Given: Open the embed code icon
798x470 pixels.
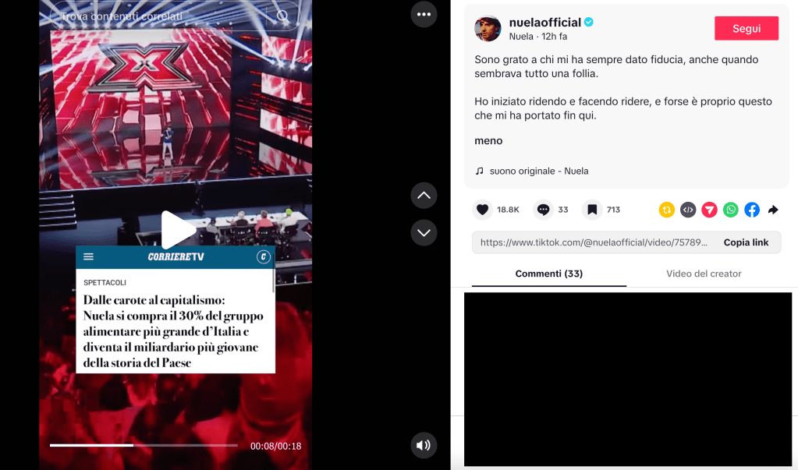Looking at the screenshot, I should click(688, 210).
